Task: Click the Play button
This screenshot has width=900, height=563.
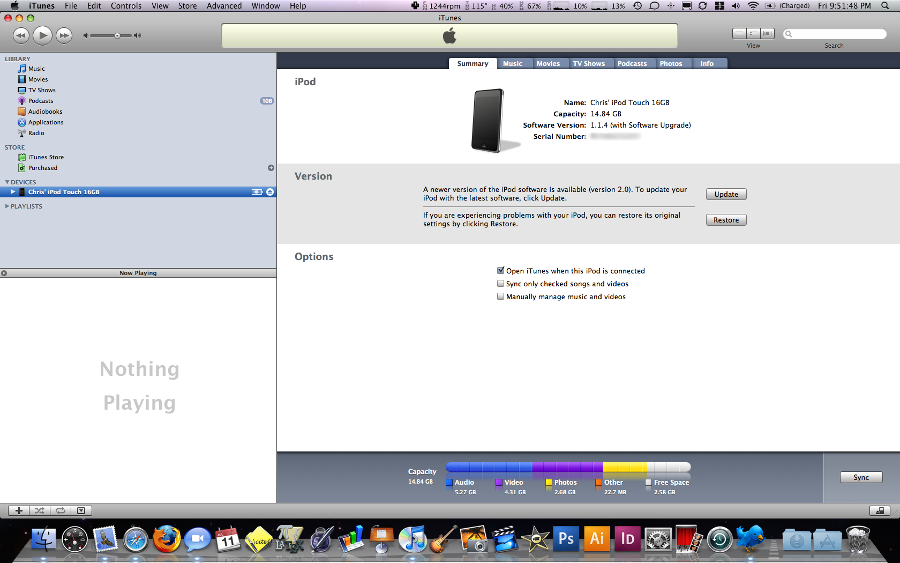Action: click(42, 35)
